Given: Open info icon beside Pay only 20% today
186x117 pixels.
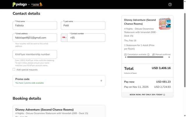Looking at the screenshot, I should (164, 95).
